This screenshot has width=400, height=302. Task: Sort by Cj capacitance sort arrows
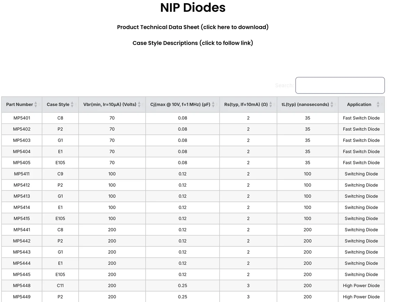click(x=213, y=105)
